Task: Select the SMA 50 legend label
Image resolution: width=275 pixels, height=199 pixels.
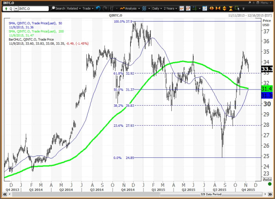Action: pyautogui.click(x=35, y=23)
